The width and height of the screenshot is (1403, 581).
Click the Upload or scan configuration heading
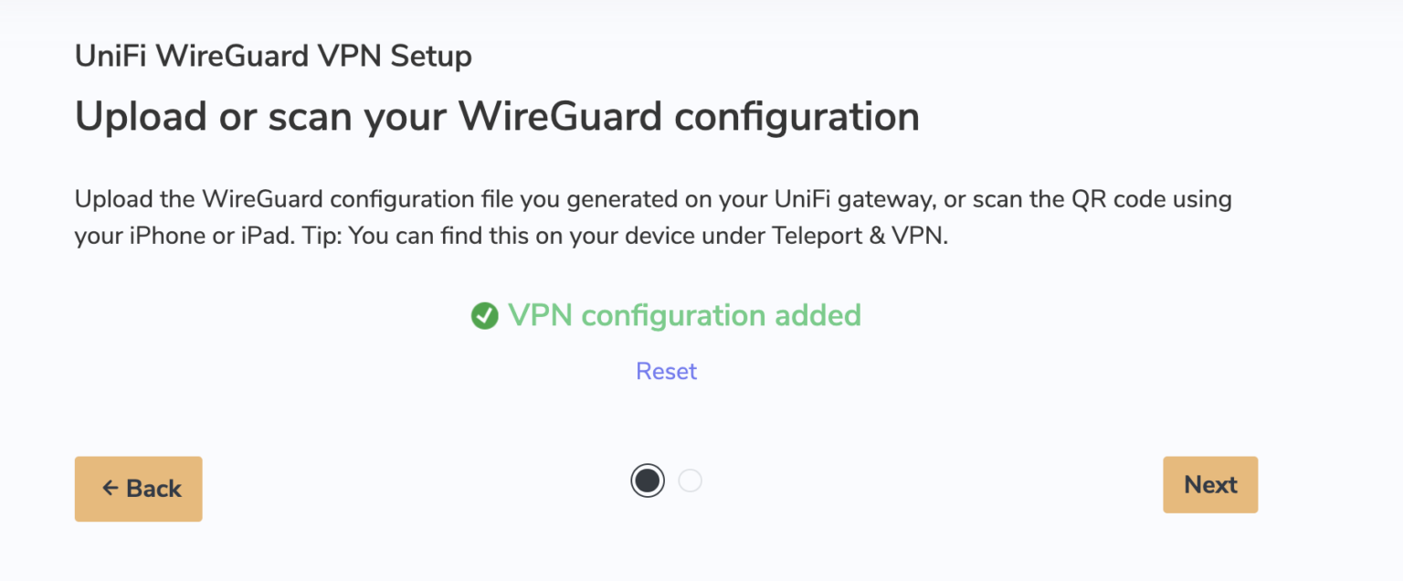[x=496, y=116]
